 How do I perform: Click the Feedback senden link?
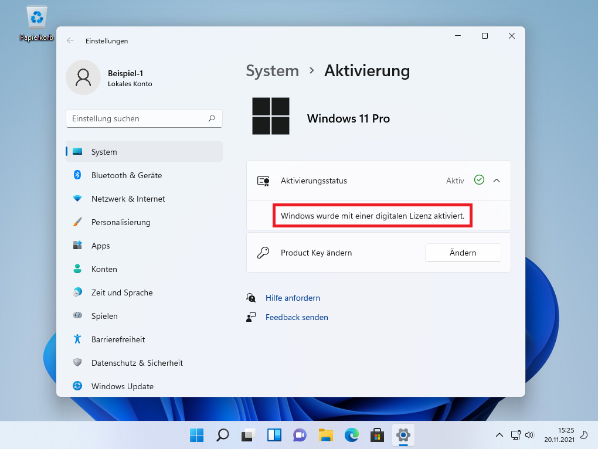coord(296,317)
